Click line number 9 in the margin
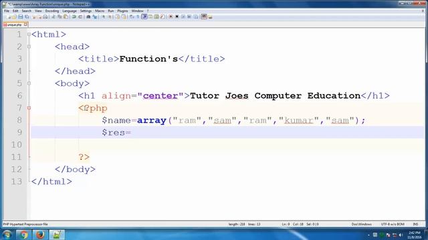This screenshot has height=240, width=428. (19, 132)
